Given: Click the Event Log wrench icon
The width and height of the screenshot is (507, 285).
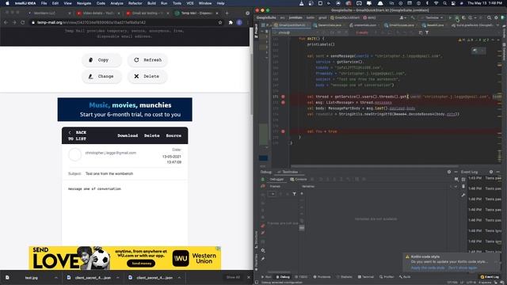Looking at the screenshot, I should [x=463, y=195].
